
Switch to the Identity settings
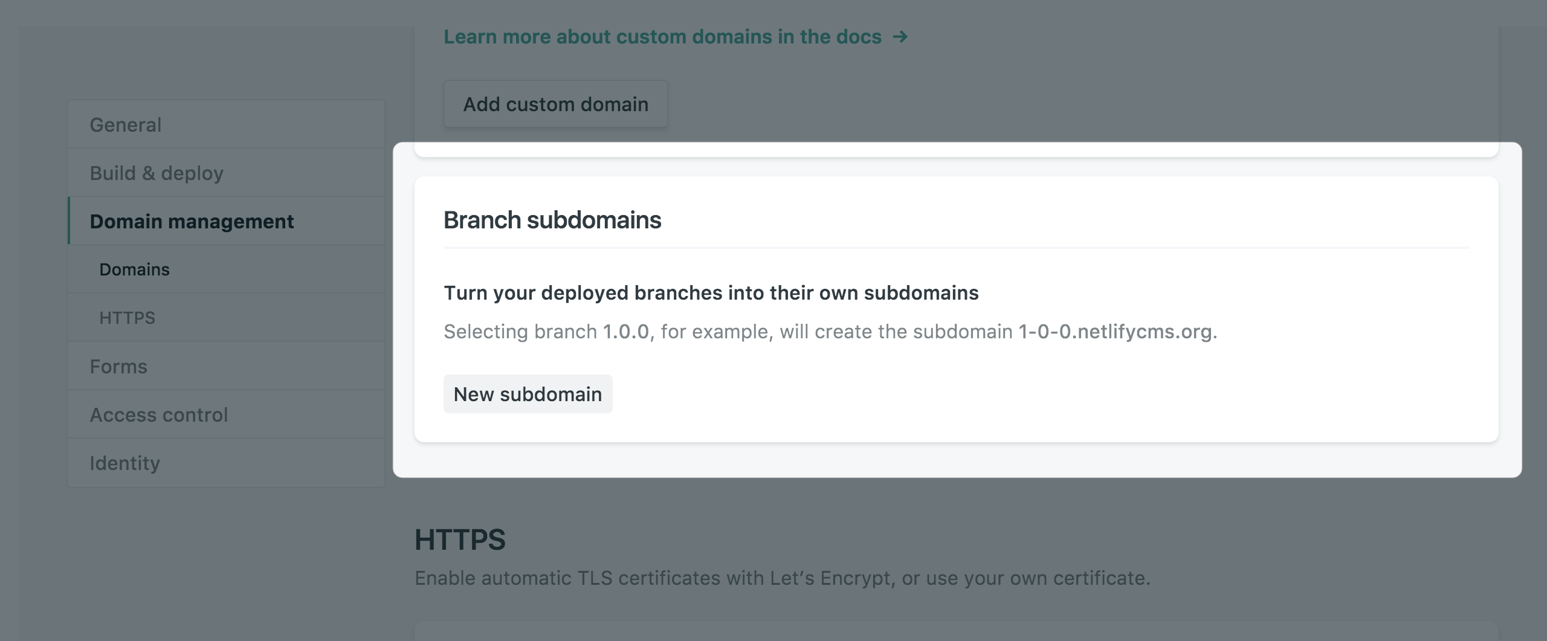coord(124,463)
